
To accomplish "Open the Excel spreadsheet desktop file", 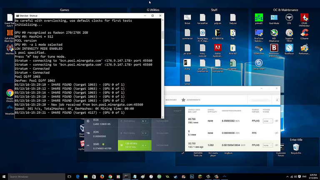I will click(x=233, y=64).
